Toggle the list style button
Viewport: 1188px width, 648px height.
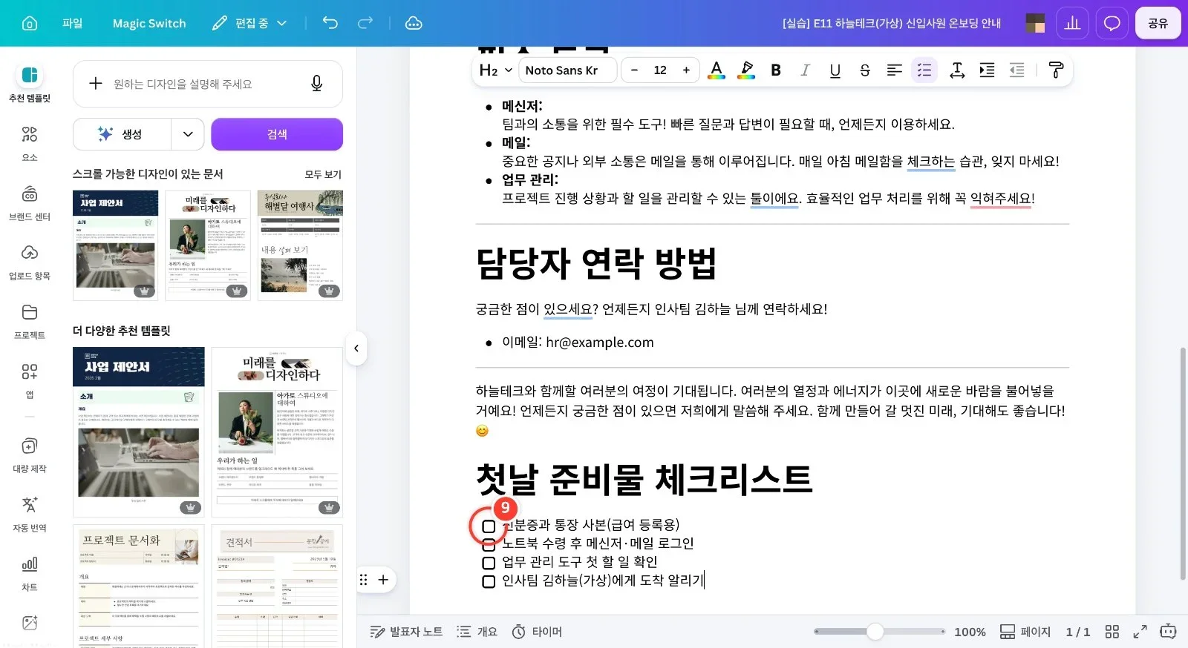(924, 70)
